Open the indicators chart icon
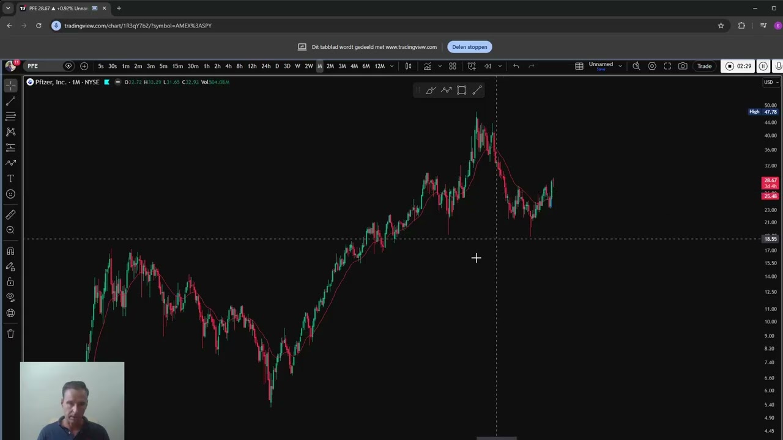 (428, 66)
